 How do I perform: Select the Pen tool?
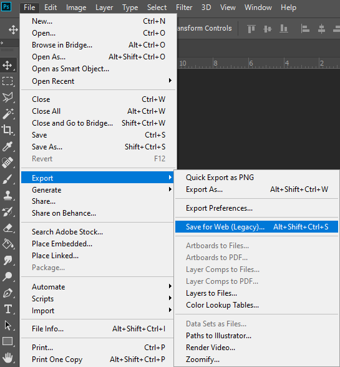click(x=7, y=293)
